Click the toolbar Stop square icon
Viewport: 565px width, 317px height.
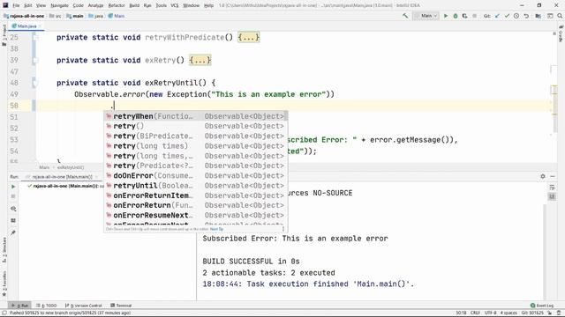[x=475, y=16]
